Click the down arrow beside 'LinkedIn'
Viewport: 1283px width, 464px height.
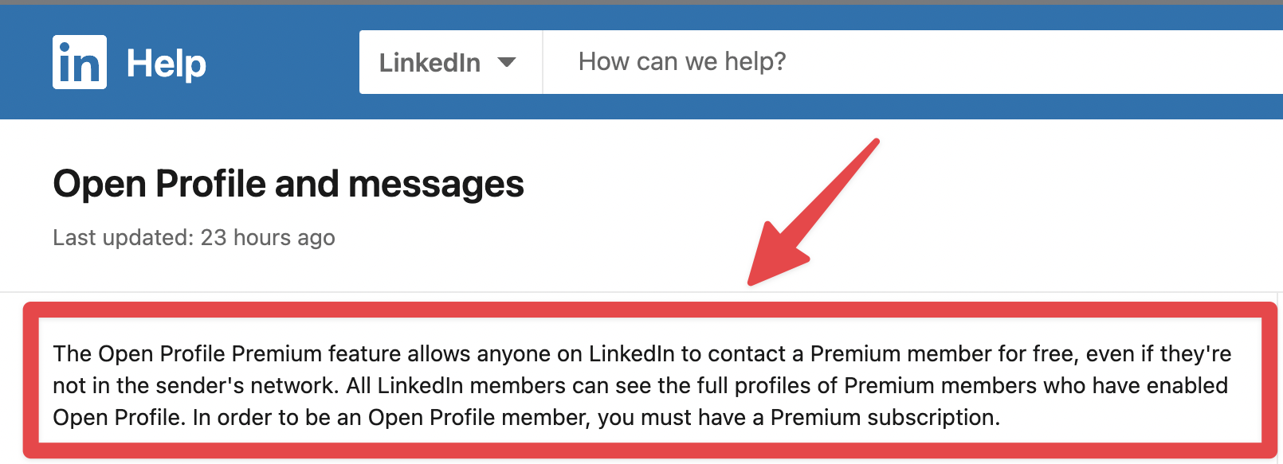coord(510,62)
